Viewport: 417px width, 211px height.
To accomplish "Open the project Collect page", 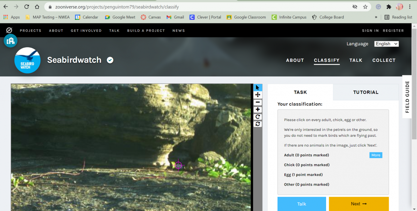I will tap(384, 60).
